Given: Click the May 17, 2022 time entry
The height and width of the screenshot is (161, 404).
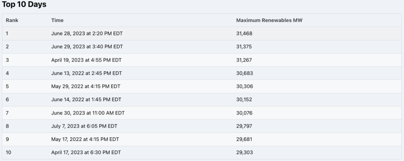Looking at the screenshot, I should click(85, 139).
